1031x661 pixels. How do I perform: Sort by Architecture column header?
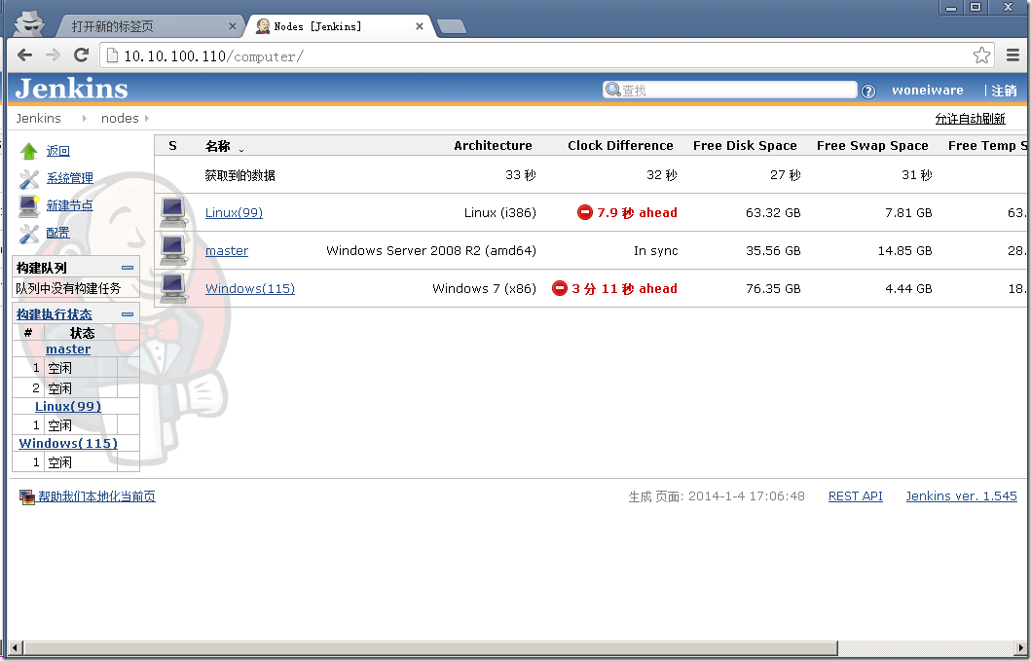[493, 146]
